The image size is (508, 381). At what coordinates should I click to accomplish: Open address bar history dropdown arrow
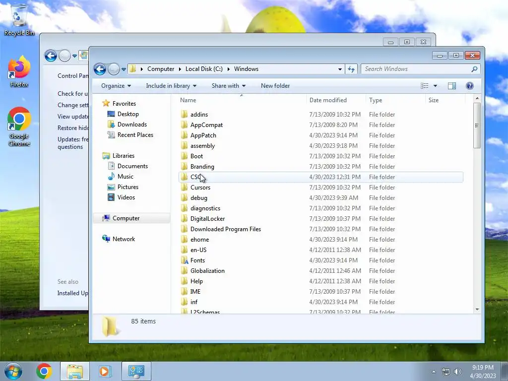(x=339, y=69)
